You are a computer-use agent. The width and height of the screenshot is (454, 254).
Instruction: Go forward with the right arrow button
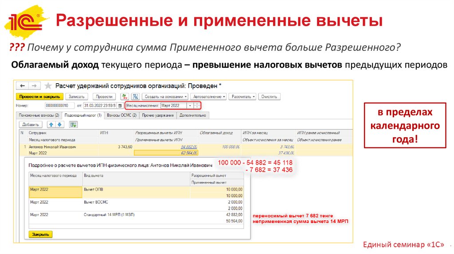(34, 86)
